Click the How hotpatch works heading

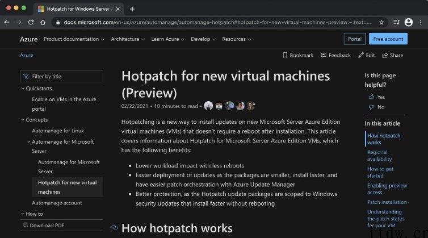coord(177,228)
